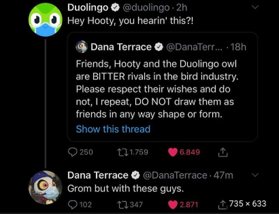Reply to Dana Terrace's Grom tweet

coord(73,204)
